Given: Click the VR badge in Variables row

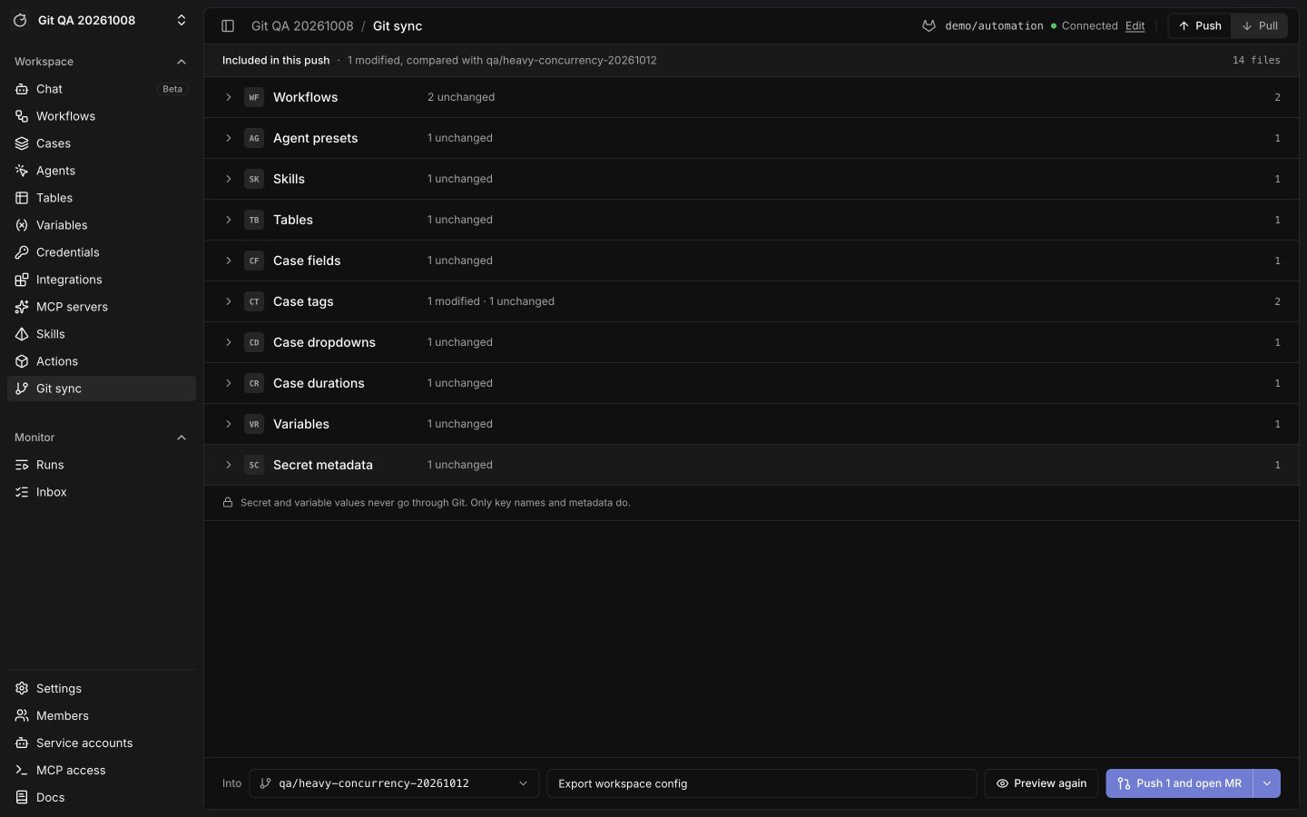Looking at the screenshot, I should point(254,424).
